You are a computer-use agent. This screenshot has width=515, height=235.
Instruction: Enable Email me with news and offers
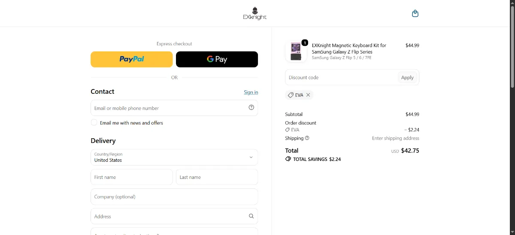point(94,122)
